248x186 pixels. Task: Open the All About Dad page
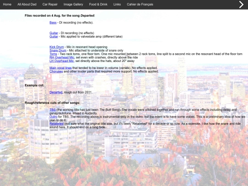click(27, 5)
